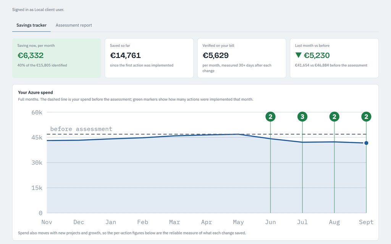Click "€41,654 vs €46,884 before the assessment" text
The image size is (391, 244).
[331, 65]
